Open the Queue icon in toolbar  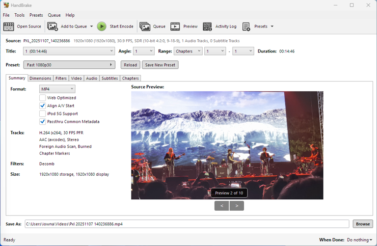(145, 27)
